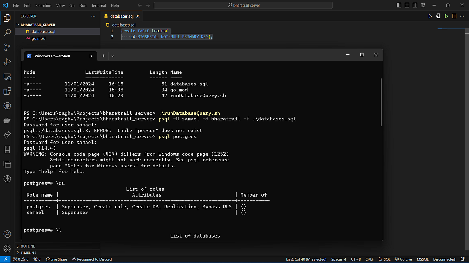Click Reconnect to Discord in status bar

pos(92,259)
